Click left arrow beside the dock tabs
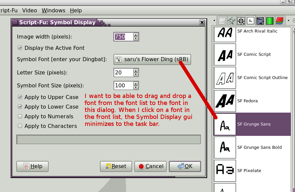The height and width of the screenshot is (192, 295). [214, 20]
